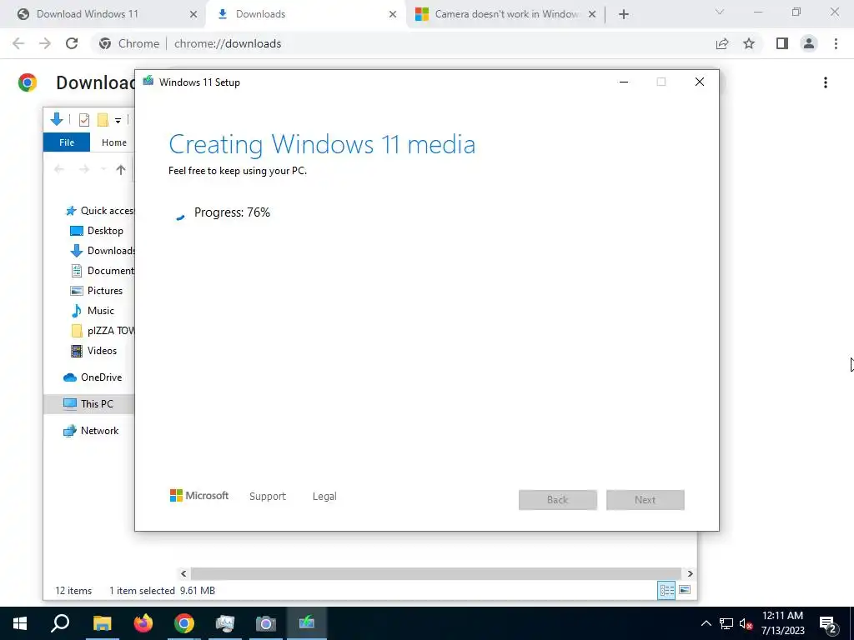Open Downloads page more-actions menu
The width and height of the screenshot is (854, 640).
coord(826,82)
